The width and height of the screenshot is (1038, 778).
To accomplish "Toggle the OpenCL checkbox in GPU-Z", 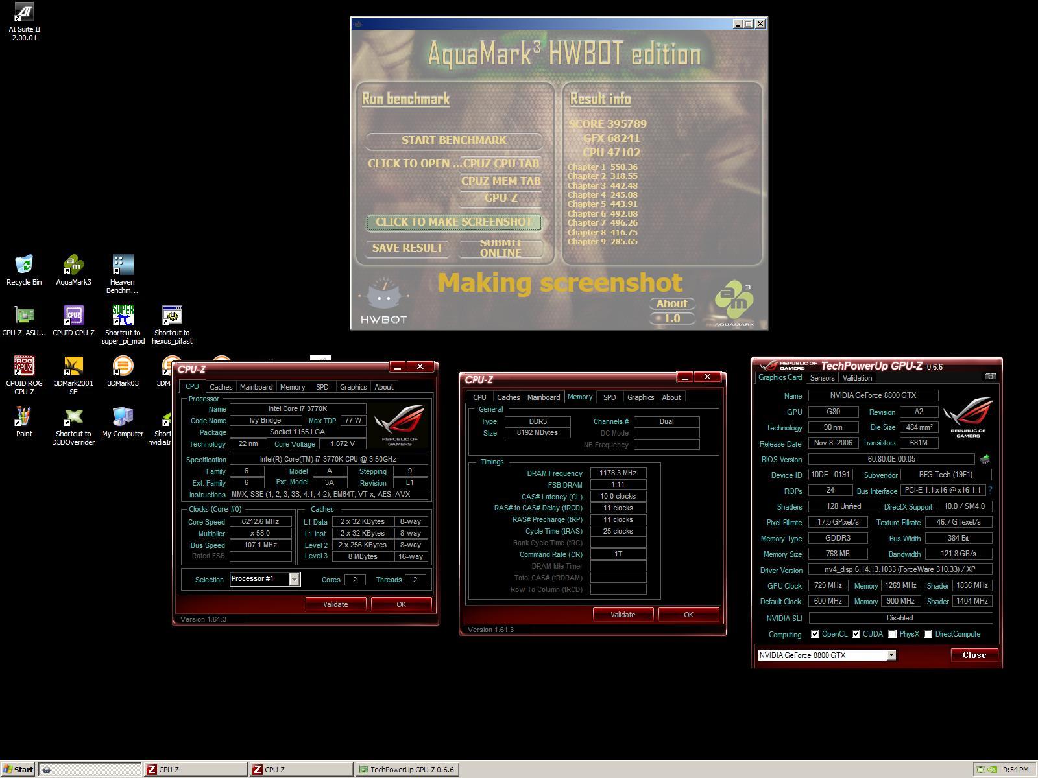I will (x=815, y=634).
